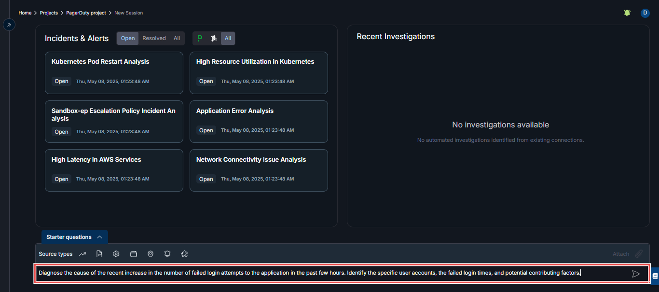Select the puzzle-piece integrations source icon
The image size is (659, 292).
tap(184, 253)
